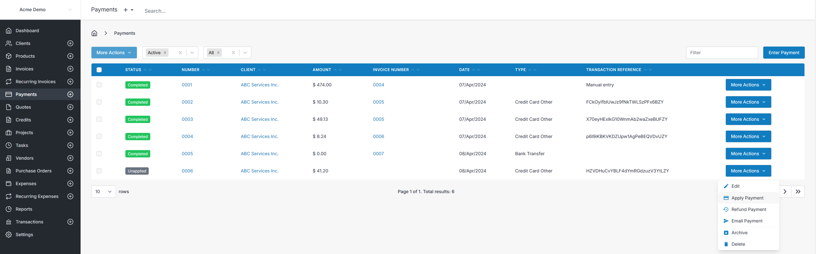This screenshot has height=254, width=816.
Task: Open the rows per page dropdown
Action: 103,192
